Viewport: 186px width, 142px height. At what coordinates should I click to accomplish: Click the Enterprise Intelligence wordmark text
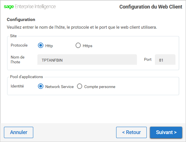pyautogui.click(x=35, y=7)
